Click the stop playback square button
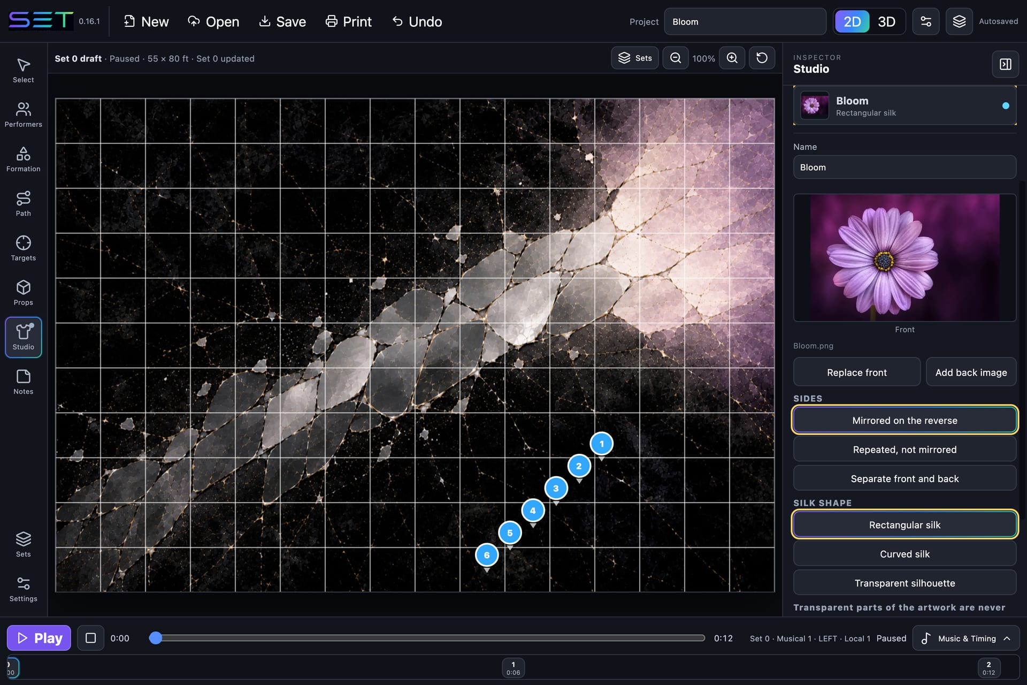 (x=90, y=638)
